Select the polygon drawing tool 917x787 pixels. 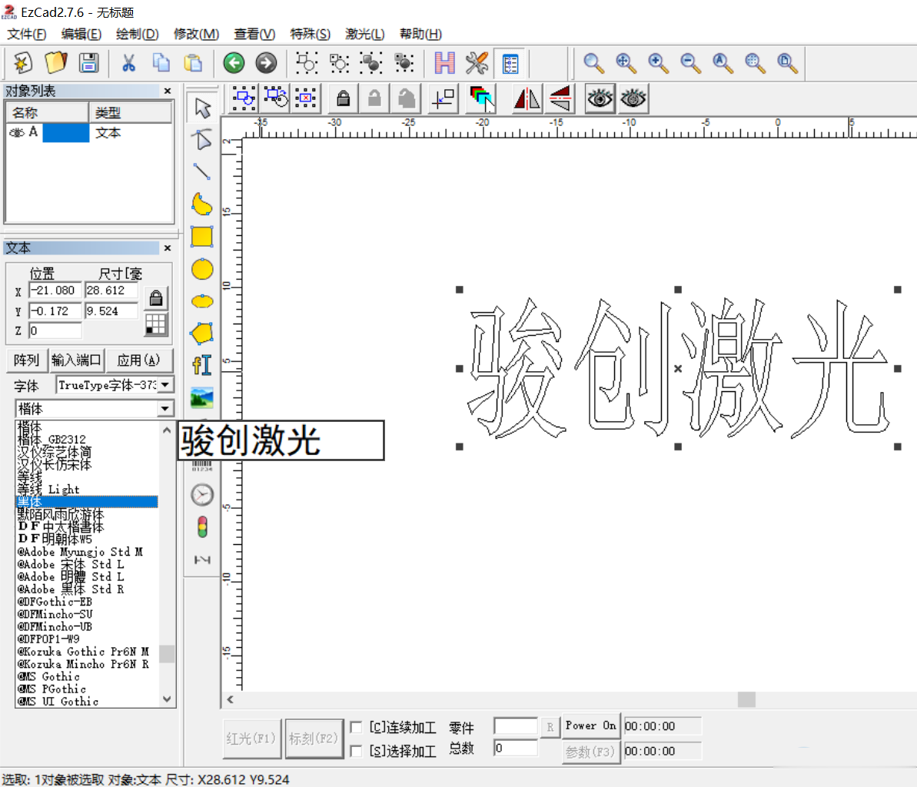pyautogui.click(x=202, y=334)
